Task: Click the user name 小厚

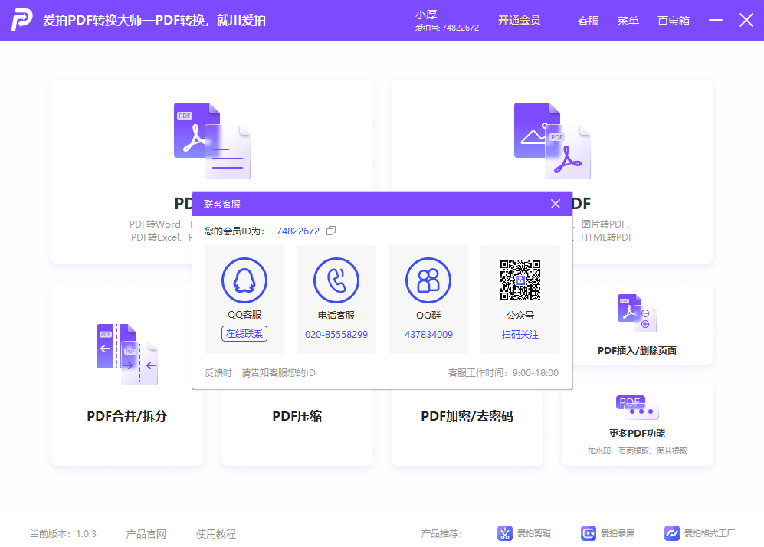Action: pyautogui.click(x=426, y=15)
